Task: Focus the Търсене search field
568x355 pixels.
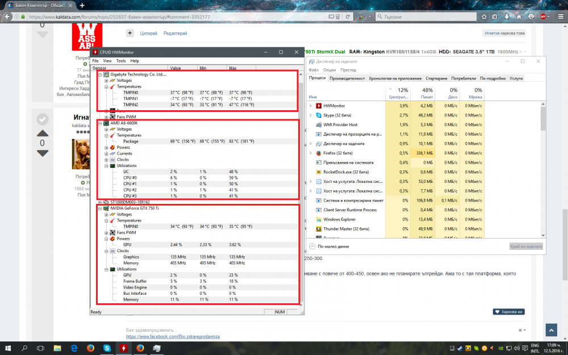Action: [426, 16]
